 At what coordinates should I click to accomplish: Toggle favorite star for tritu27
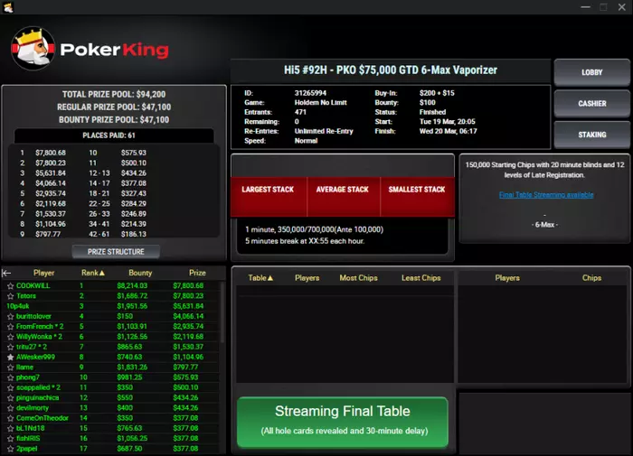click(11, 347)
